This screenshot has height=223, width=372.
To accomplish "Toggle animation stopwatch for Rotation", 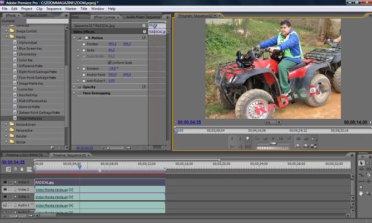I will click(x=84, y=68).
